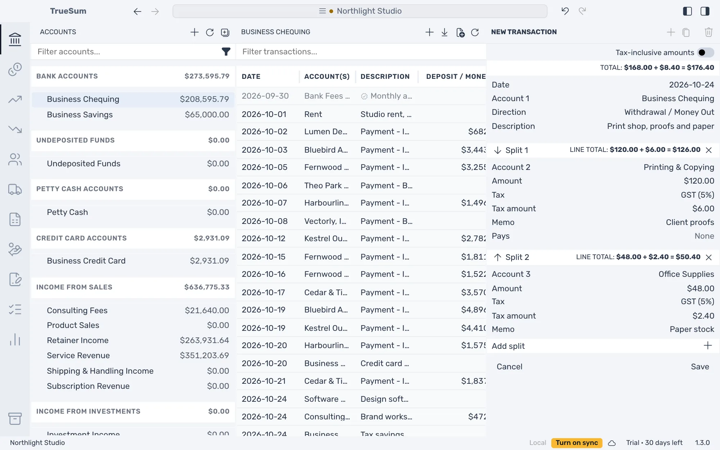Toggle Tax-inclusive amounts switch

706,53
